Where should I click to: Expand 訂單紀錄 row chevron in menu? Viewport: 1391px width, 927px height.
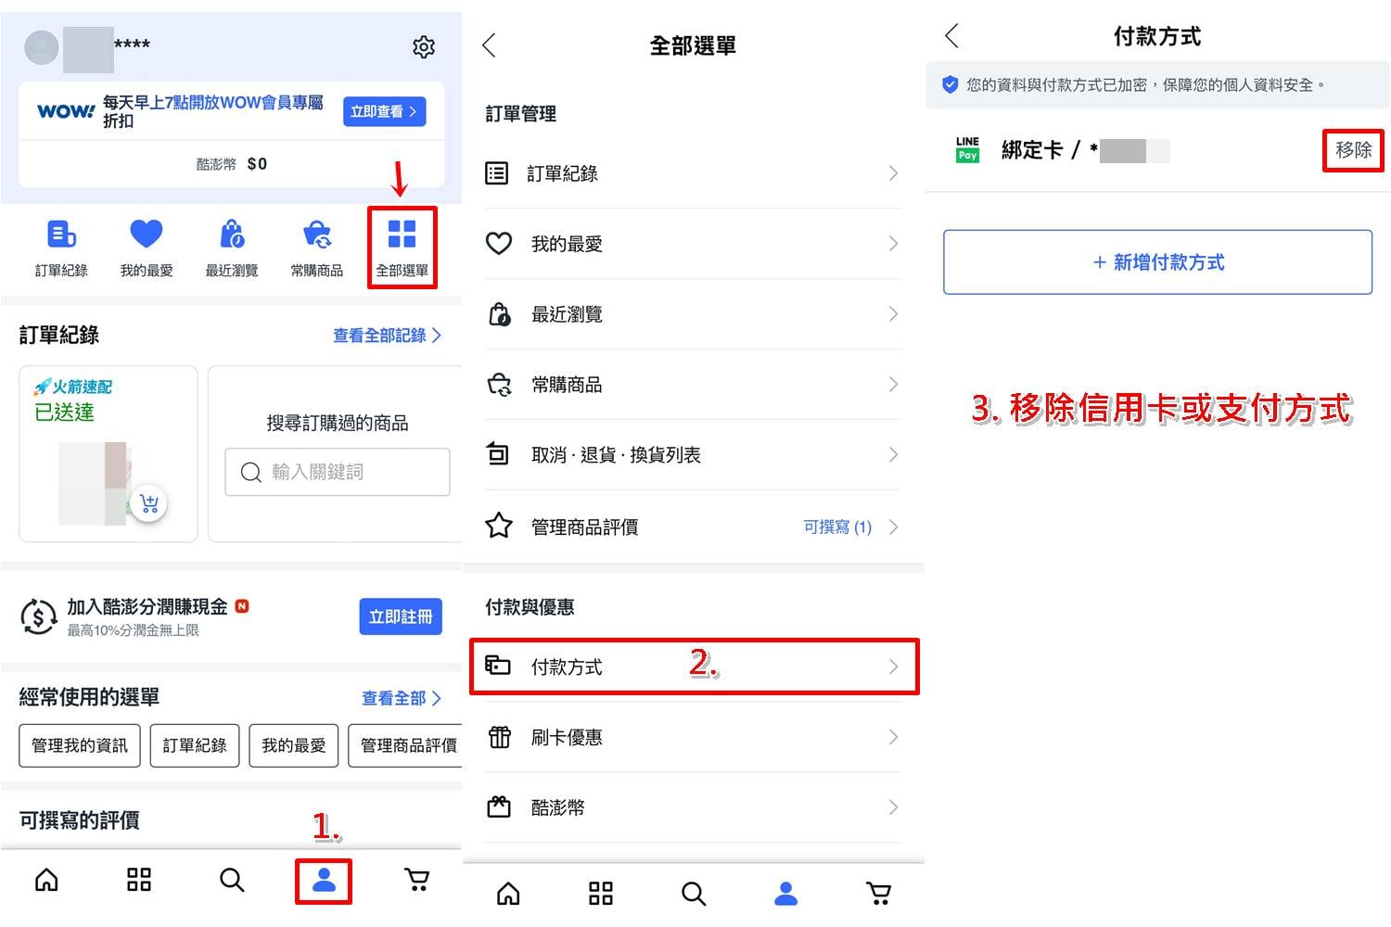click(893, 173)
